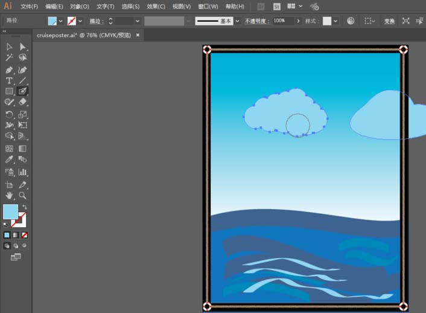Switch to None fill mode button
Screen dimensions: 426x313
(x=25, y=234)
